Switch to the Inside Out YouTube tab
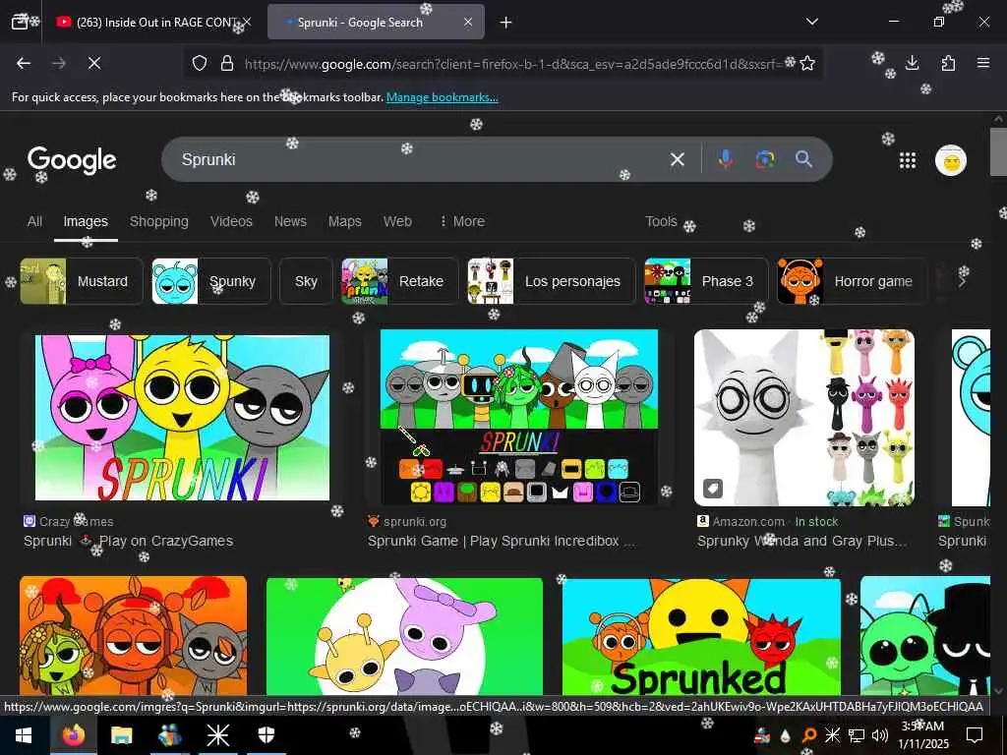Viewport: 1007px width, 755px height. coord(152,23)
